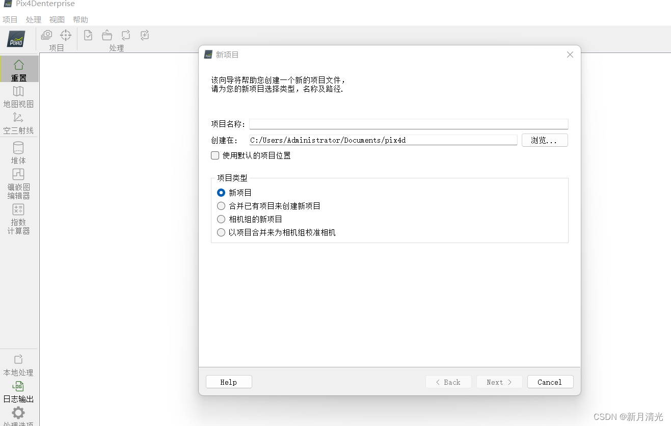Select the 新项目 project type radio

[221, 193]
